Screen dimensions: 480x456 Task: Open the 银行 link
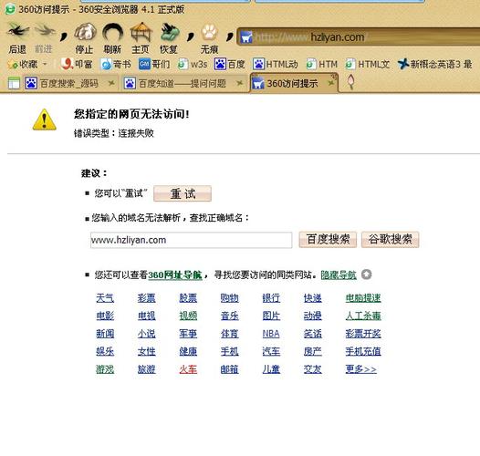pyautogui.click(x=271, y=298)
